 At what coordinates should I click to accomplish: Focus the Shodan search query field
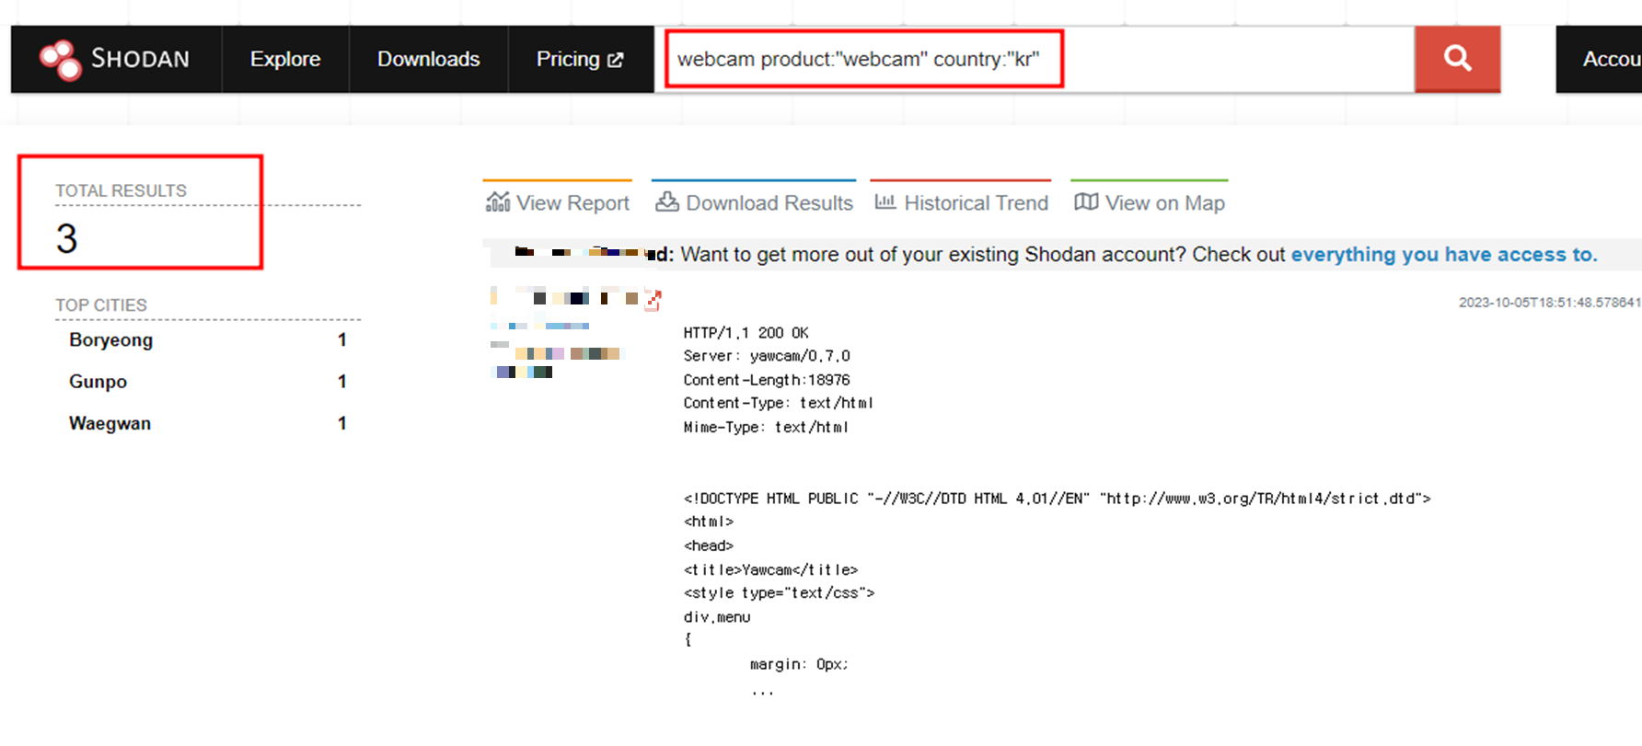click(x=1035, y=60)
